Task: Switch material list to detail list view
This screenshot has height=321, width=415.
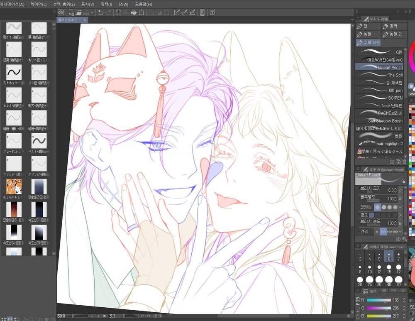Action: 17,319
